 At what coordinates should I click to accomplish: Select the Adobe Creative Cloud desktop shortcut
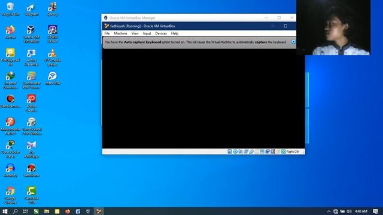pyautogui.click(x=31, y=103)
